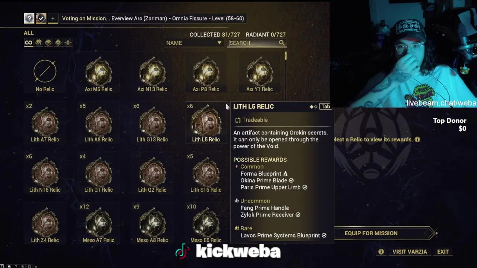Select the Axi M6 Relic
The image size is (477, 268).
point(98,74)
